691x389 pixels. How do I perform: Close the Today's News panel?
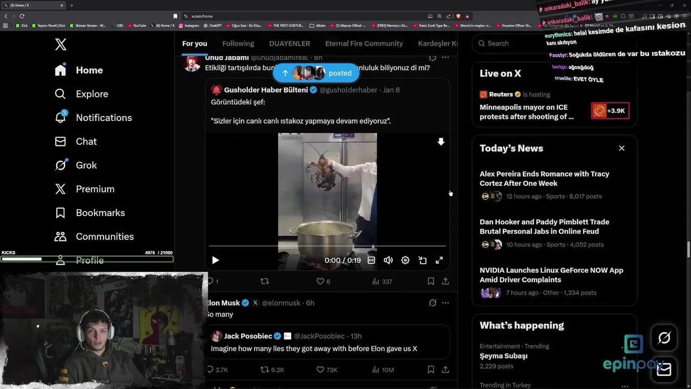[x=621, y=148]
